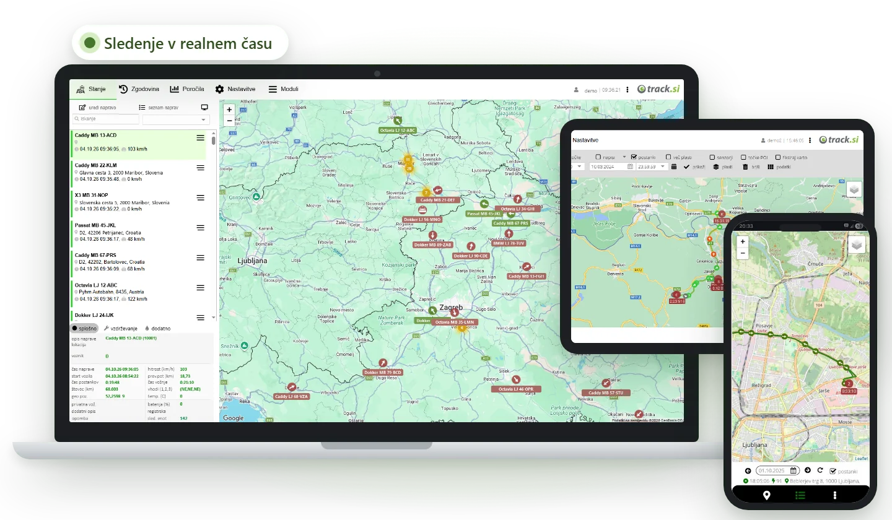Click tablet 'podatki' grid button
Viewport: 892px width, 520px height.
pyautogui.click(x=779, y=167)
